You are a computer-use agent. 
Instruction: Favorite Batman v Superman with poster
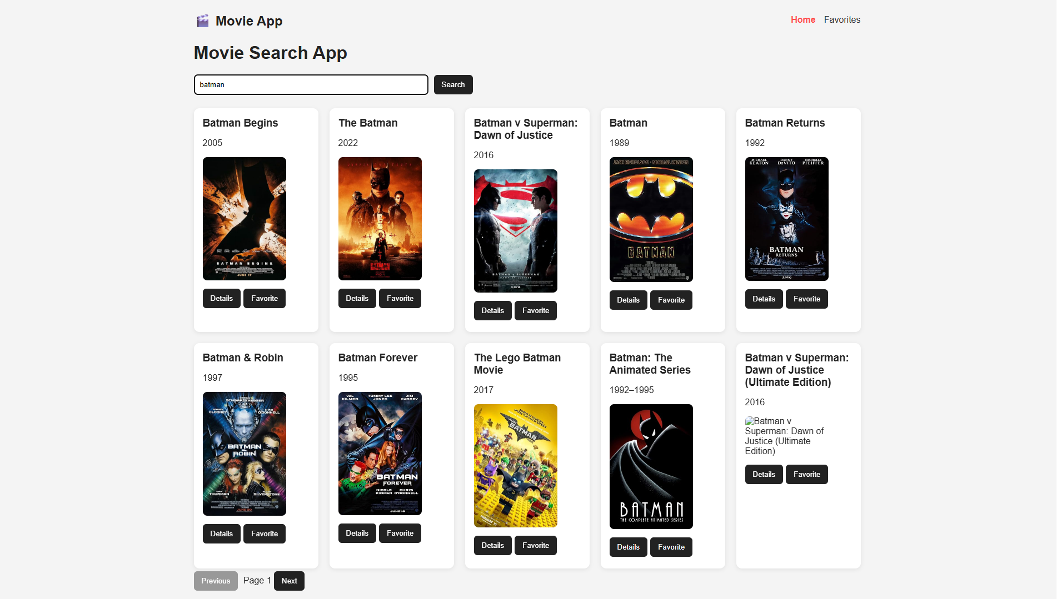click(536, 311)
